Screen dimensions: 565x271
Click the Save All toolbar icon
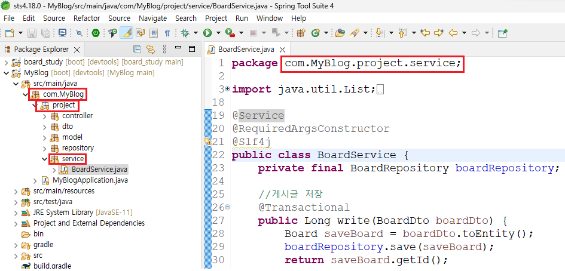45,33
